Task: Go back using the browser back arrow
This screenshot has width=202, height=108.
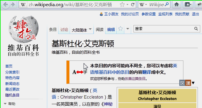Action: coord(6,5)
